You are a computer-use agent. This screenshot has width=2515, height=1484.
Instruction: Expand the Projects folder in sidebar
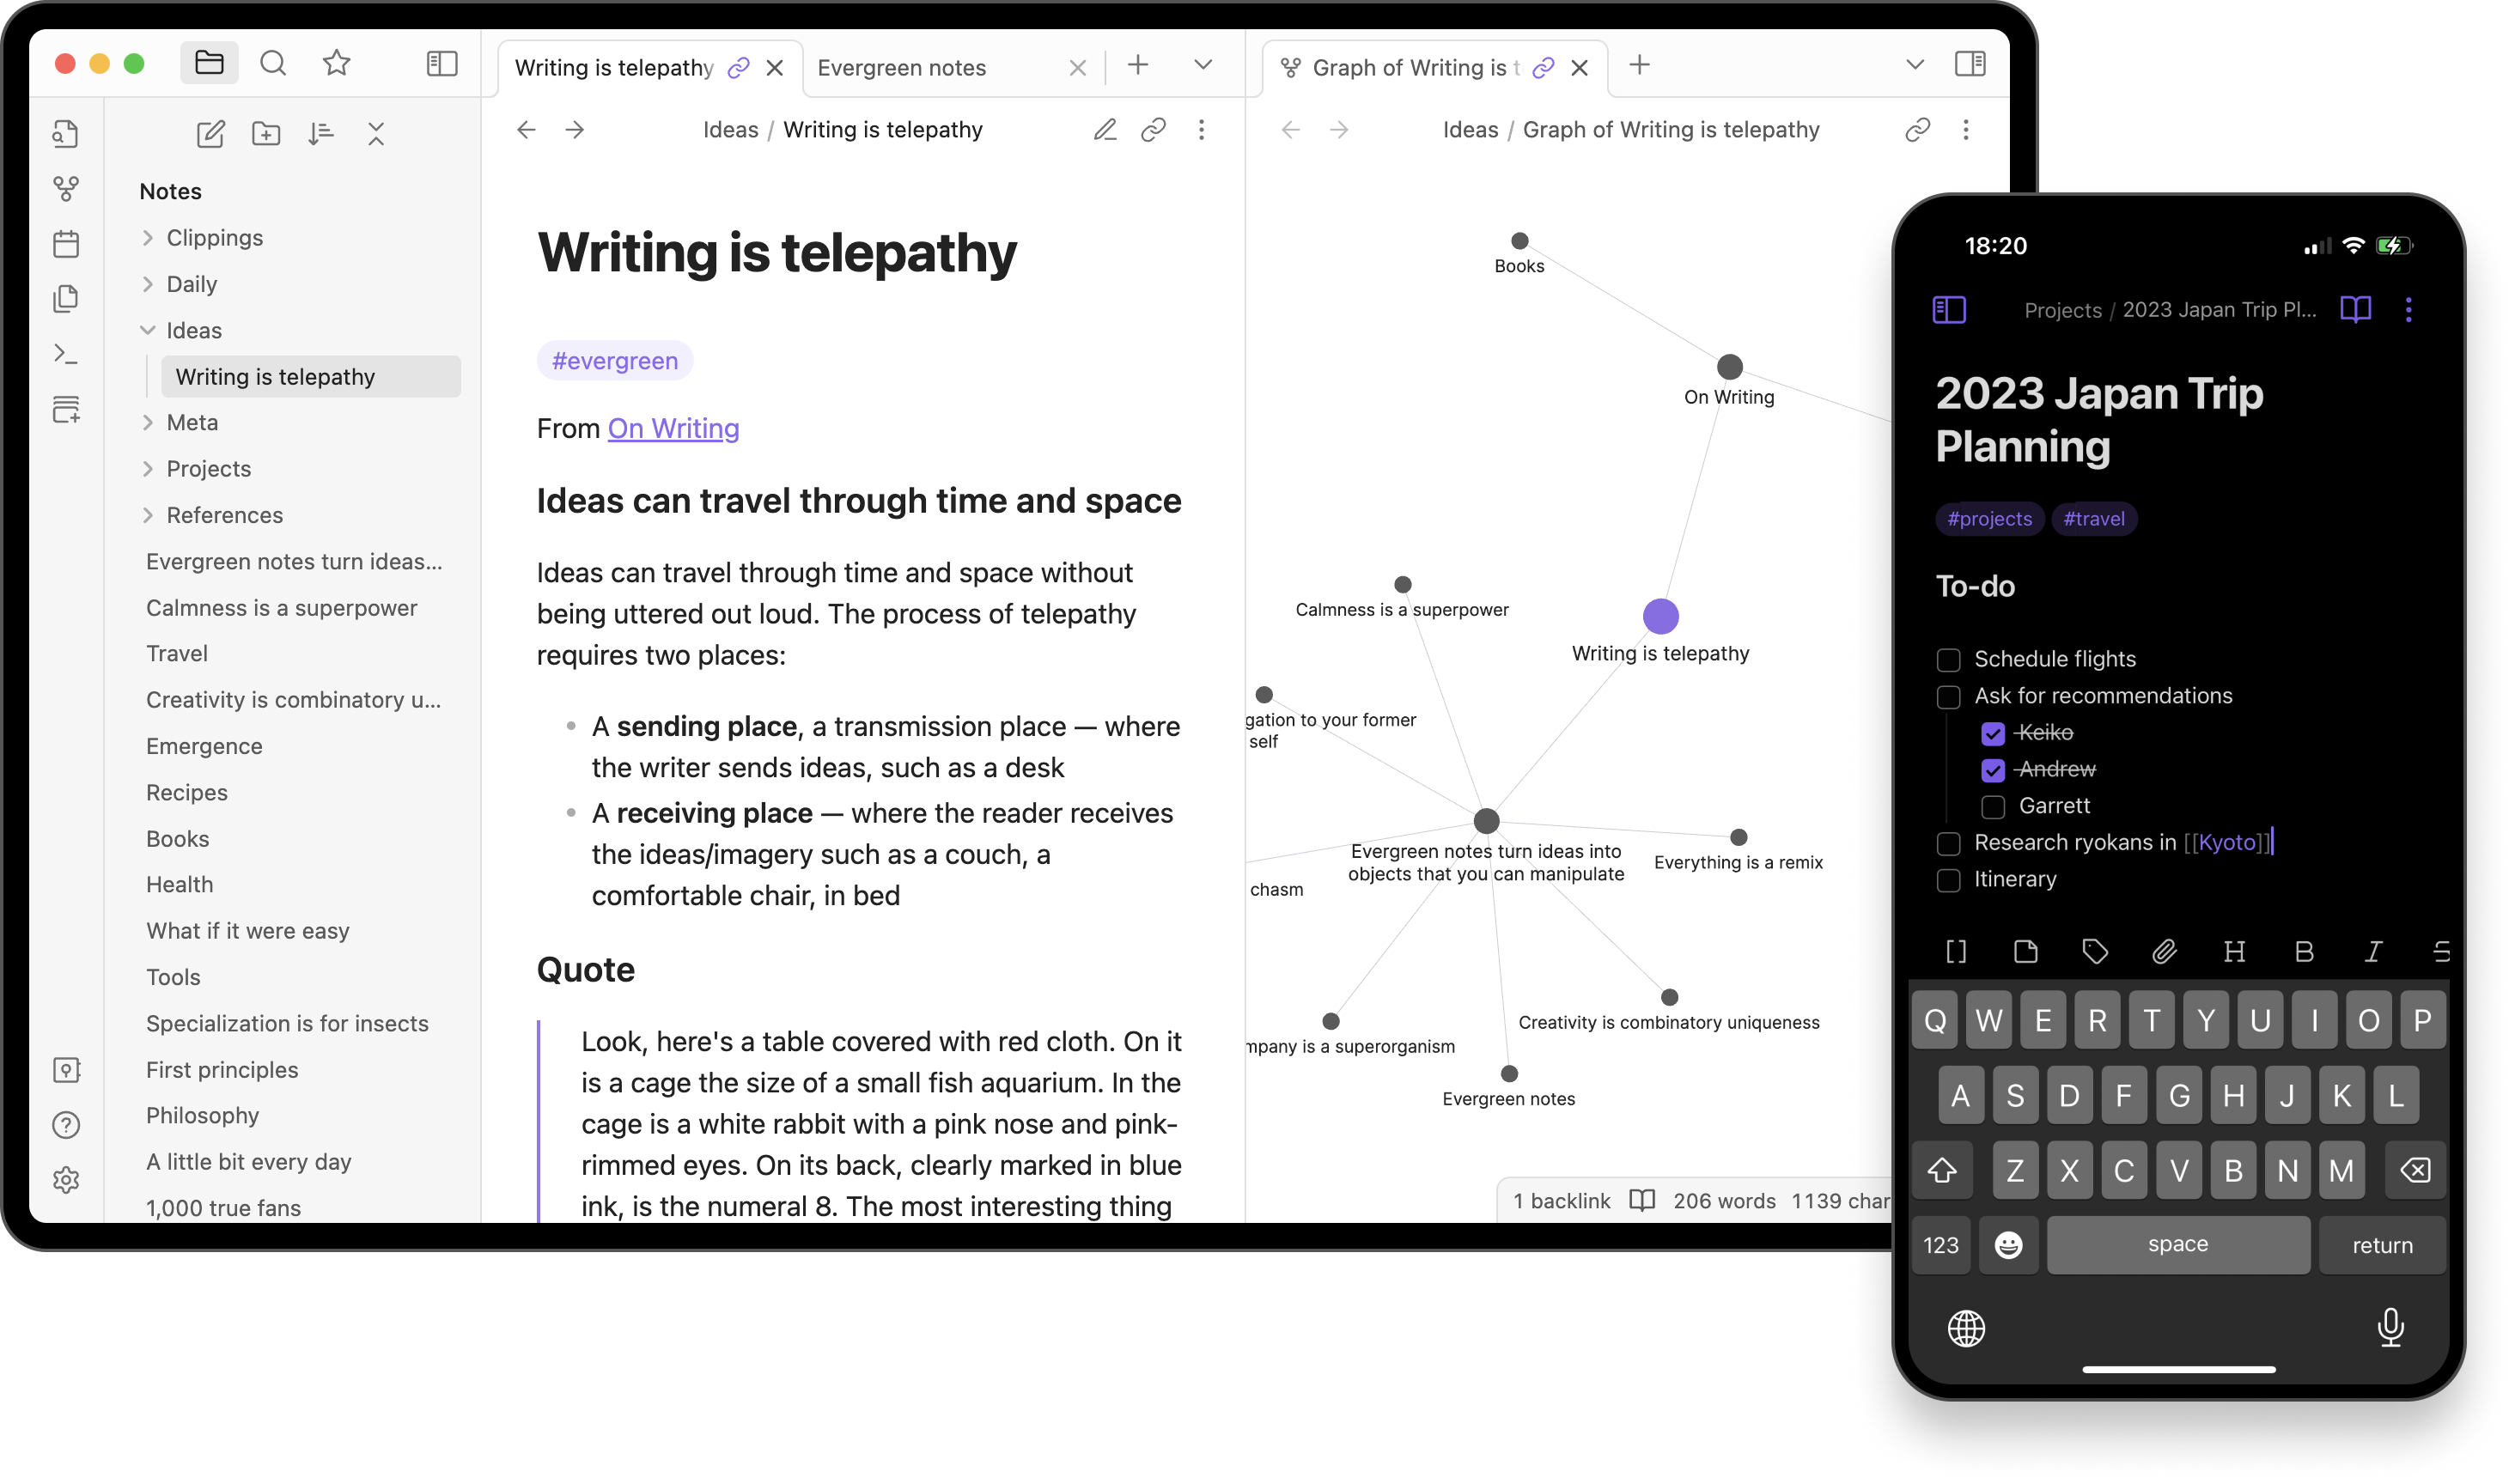(x=149, y=466)
